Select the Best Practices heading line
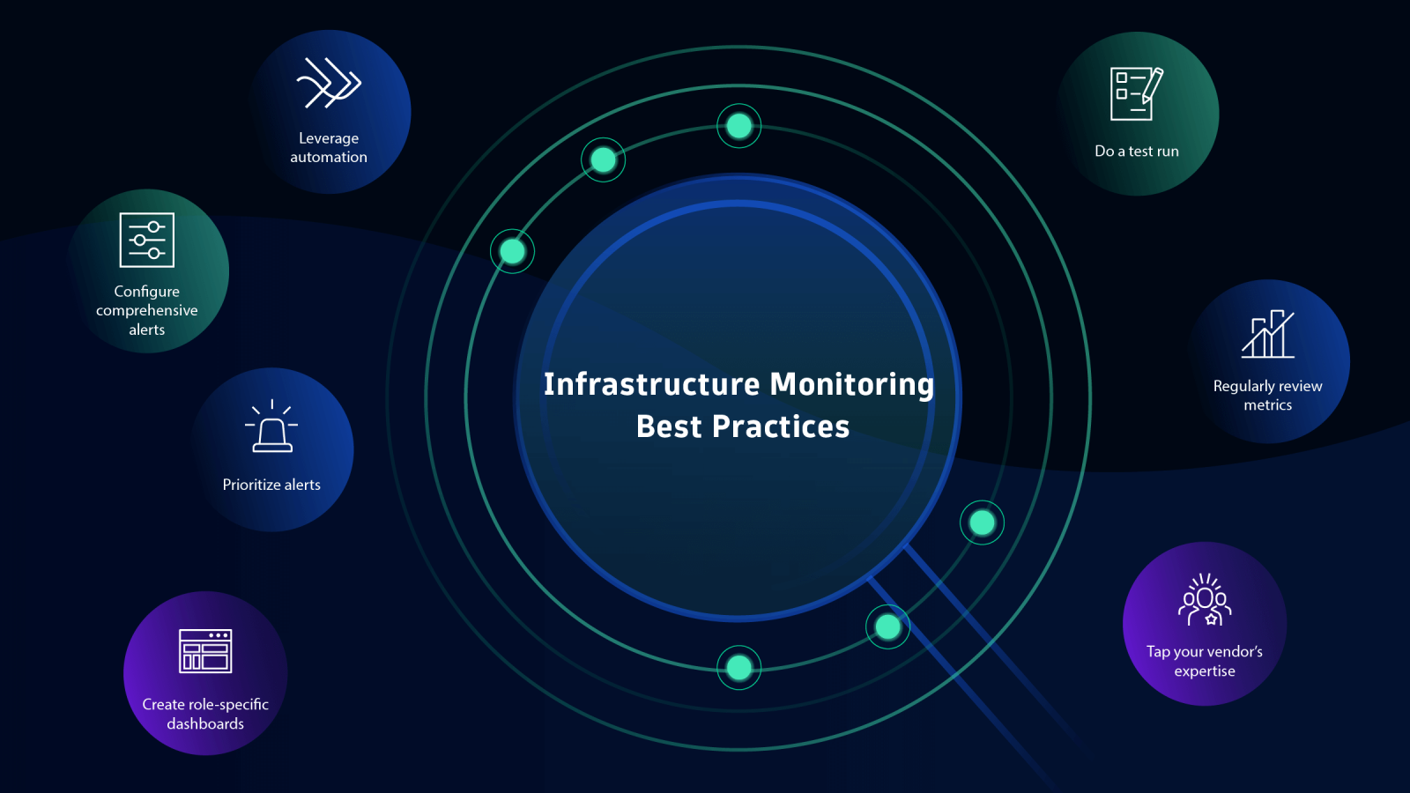The image size is (1410, 793). point(740,427)
